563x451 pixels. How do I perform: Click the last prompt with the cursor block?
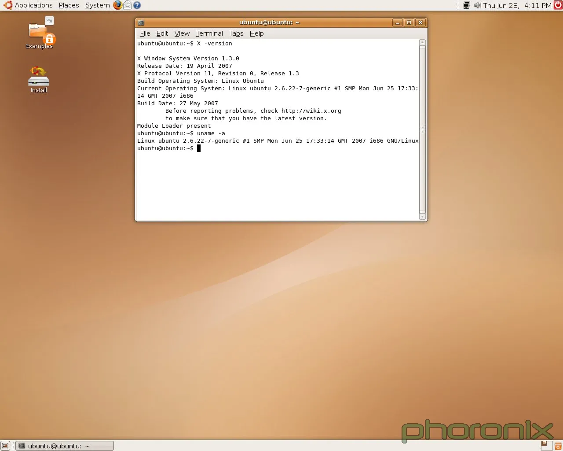click(x=169, y=148)
